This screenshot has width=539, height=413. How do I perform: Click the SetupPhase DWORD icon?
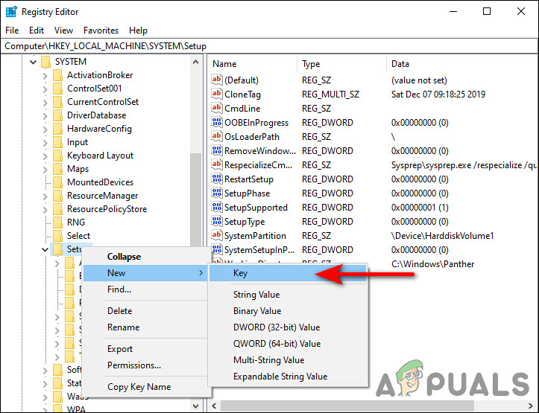(216, 193)
